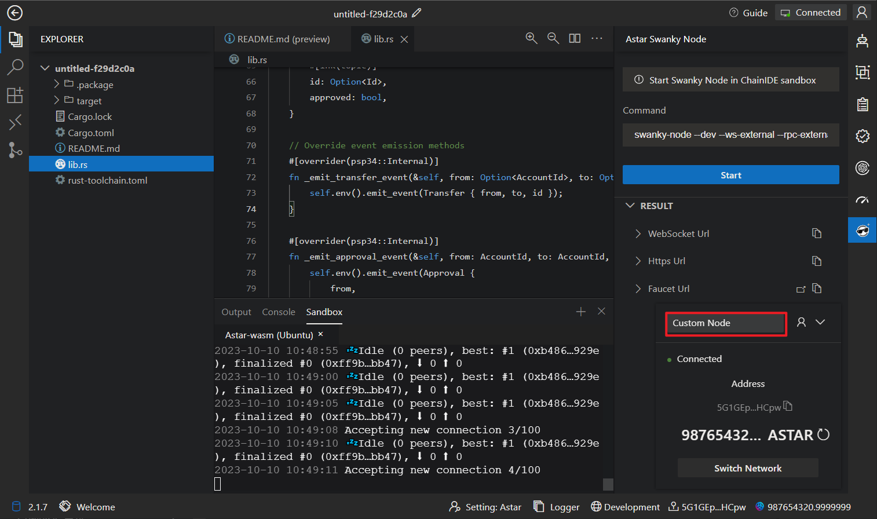Image resolution: width=877 pixels, height=519 pixels.
Task: Click the zoom in magnifier icon
Action: 531,38
